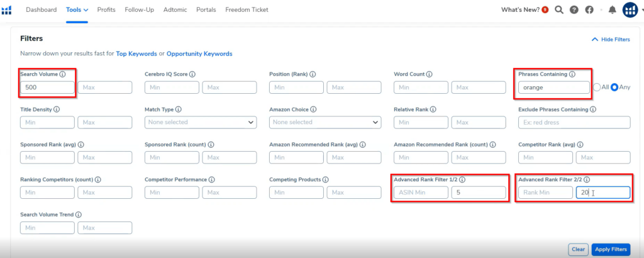Viewport: 644px width, 258px height.
Task: Click the Apply Filters button
Action: [x=611, y=249]
